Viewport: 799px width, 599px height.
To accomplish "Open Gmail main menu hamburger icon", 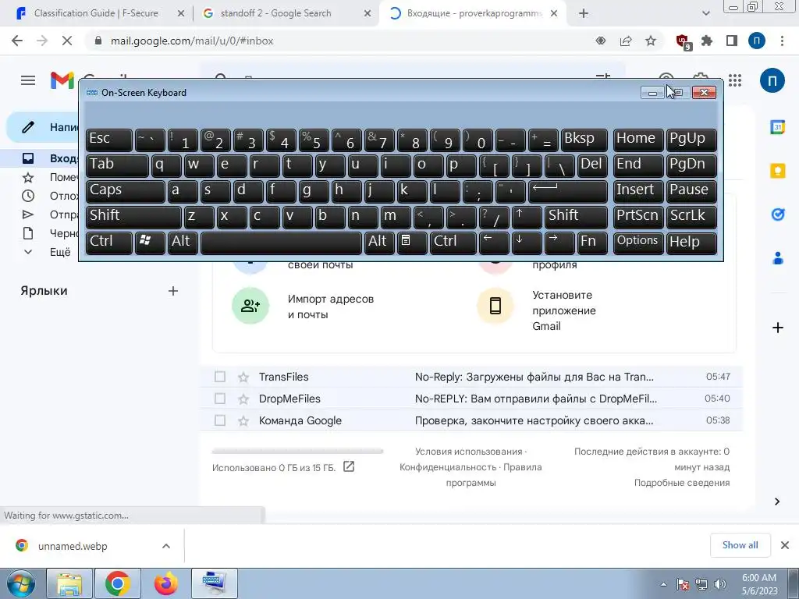I will pos(28,80).
